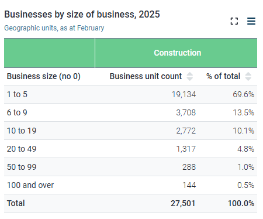Open the hamburger chart menu
The width and height of the screenshot is (263, 219).
click(x=251, y=21)
